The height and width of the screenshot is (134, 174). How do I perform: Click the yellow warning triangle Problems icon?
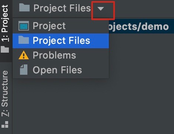tap(24, 55)
